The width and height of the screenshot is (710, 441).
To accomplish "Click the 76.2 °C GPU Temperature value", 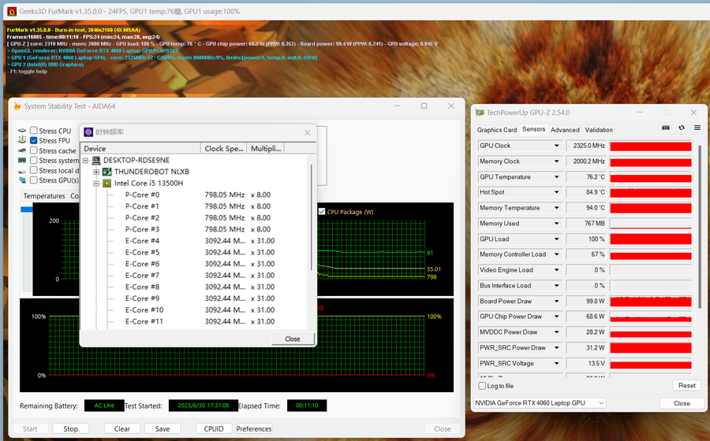I will pyautogui.click(x=586, y=177).
